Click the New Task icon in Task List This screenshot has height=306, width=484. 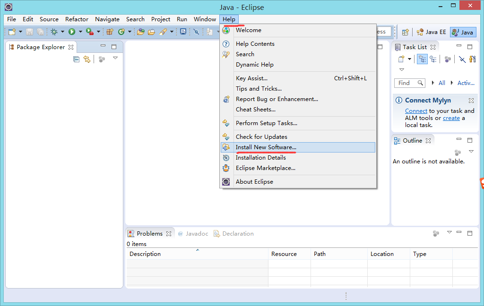401,59
